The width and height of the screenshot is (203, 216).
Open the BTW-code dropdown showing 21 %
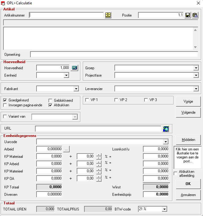[164, 209]
